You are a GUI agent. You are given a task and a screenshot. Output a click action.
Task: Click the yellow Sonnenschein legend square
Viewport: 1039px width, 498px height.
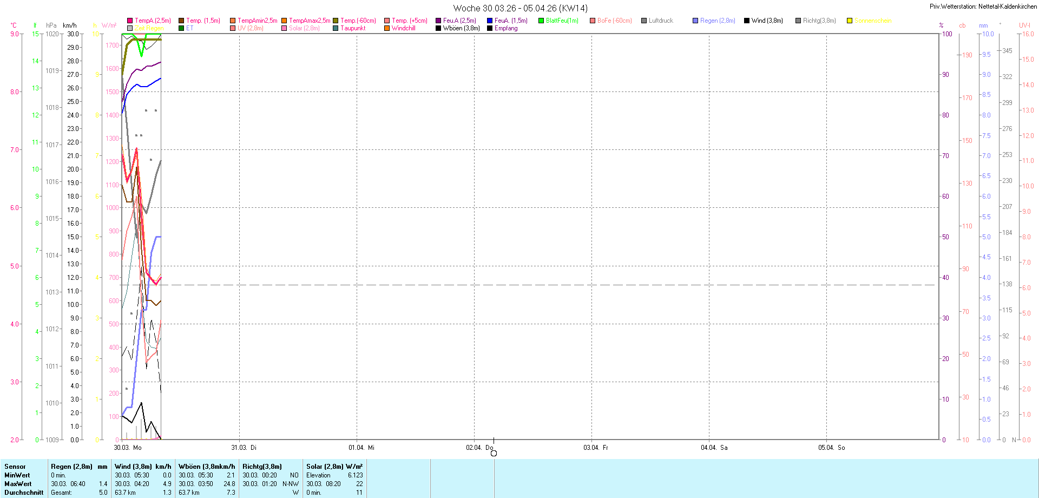click(x=850, y=21)
